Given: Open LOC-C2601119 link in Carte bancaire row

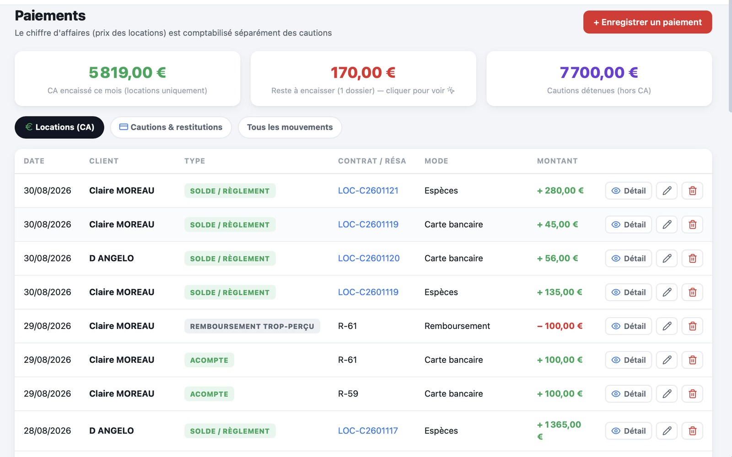Looking at the screenshot, I should pos(368,224).
